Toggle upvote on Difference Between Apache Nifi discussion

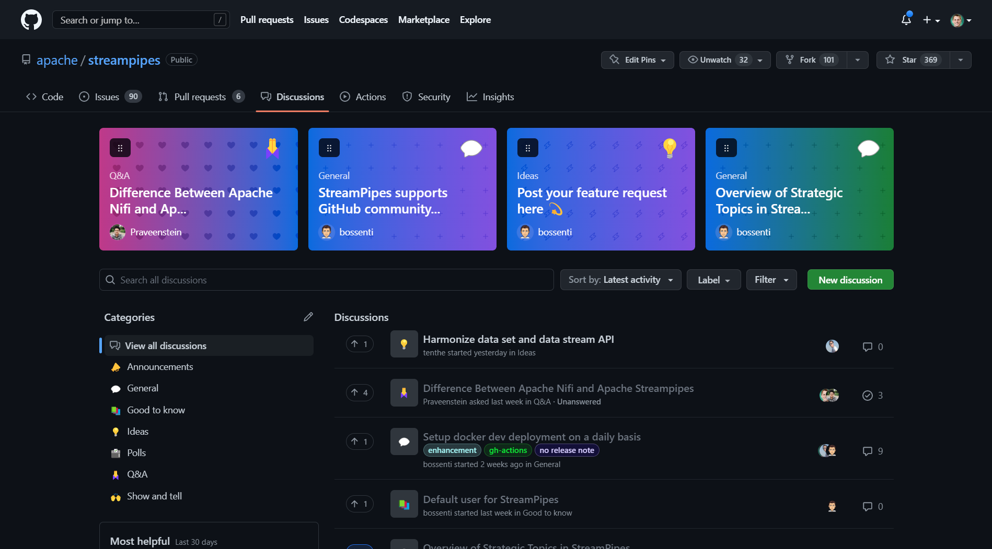click(x=360, y=392)
